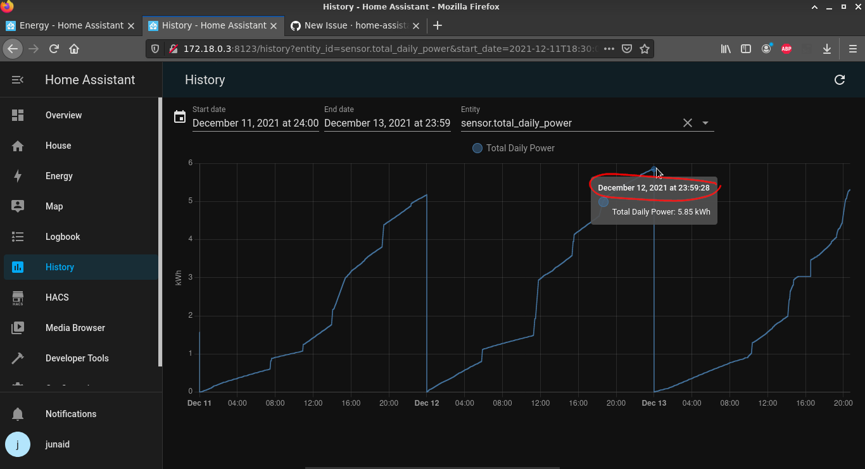This screenshot has height=469, width=865.
Task: Collapse the Home Assistant sidebar
Action: pos(17,80)
